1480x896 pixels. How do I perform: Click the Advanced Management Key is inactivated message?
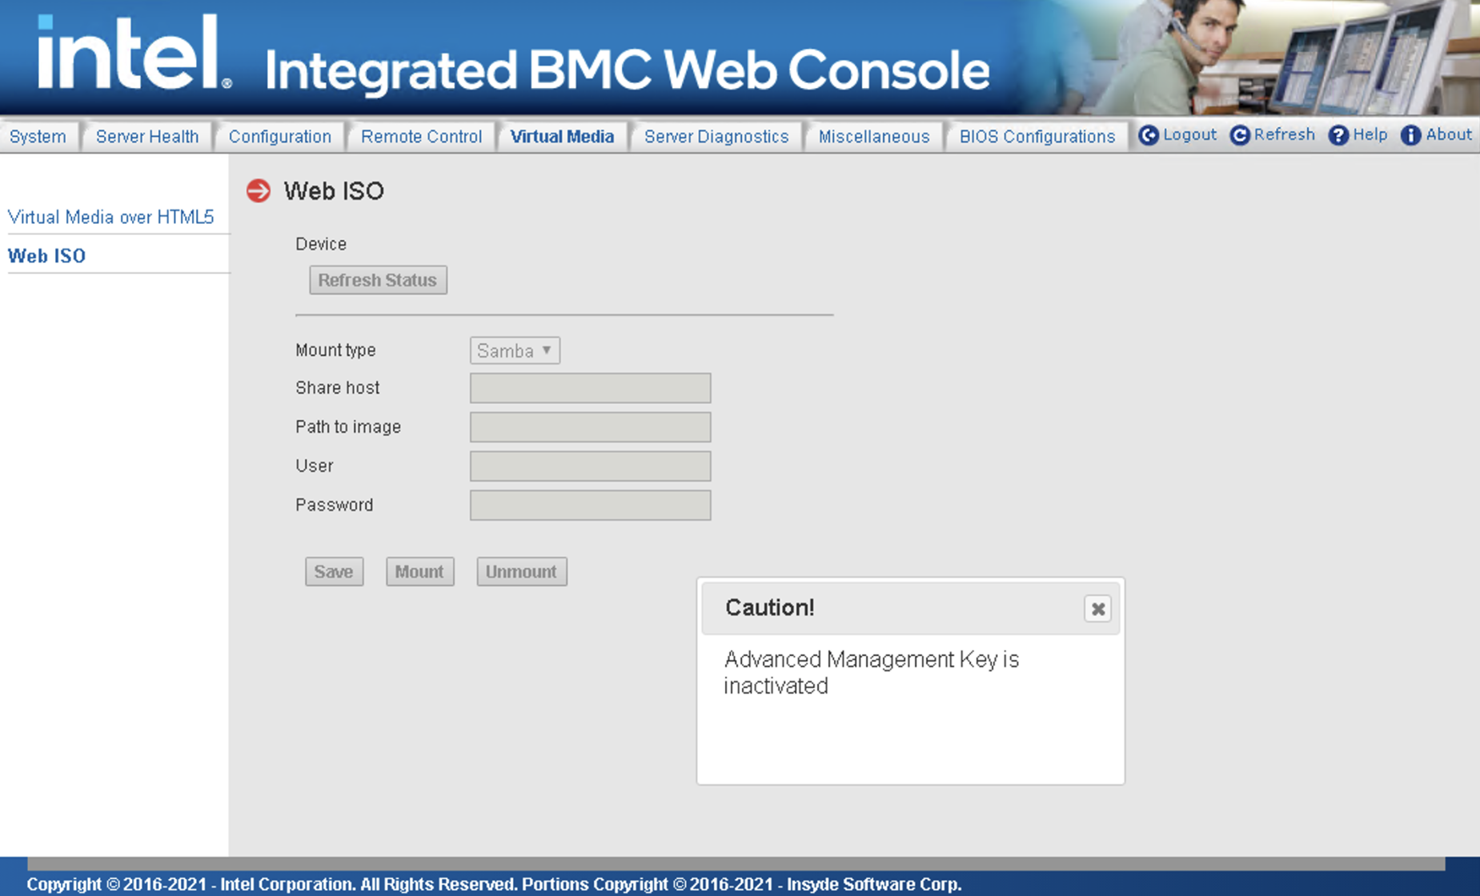[871, 673]
